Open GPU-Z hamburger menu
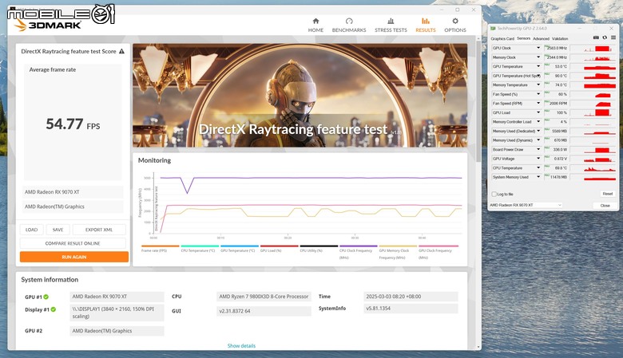Screen dimensions: 623x358 pos(613,37)
